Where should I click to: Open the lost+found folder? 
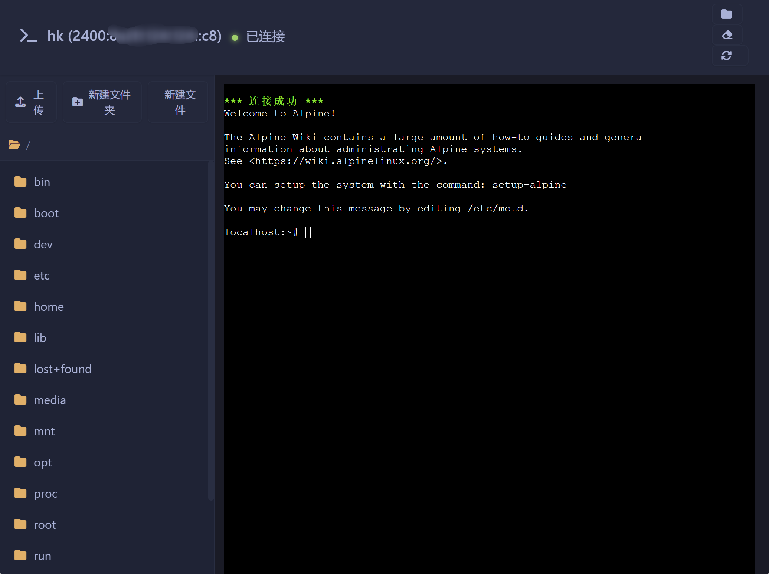point(104,369)
